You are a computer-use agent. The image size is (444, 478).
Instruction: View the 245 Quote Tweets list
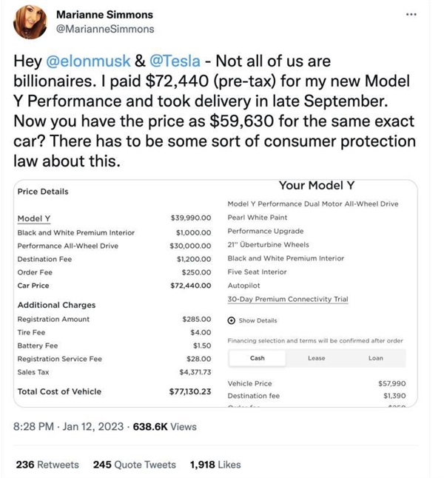pyautogui.click(x=135, y=465)
